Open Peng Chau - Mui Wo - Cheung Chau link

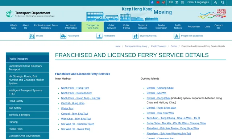point(176,123)
